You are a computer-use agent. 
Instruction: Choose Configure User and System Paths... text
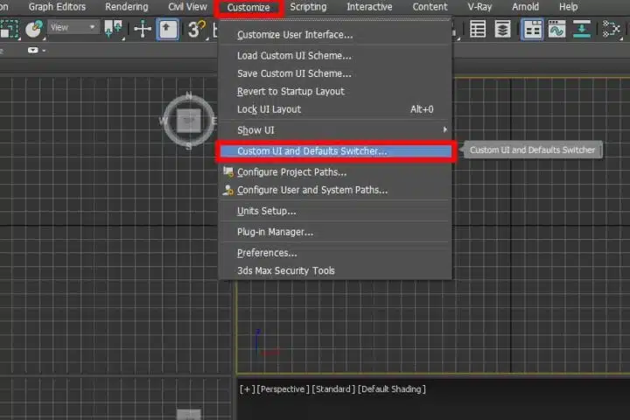[x=312, y=190]
